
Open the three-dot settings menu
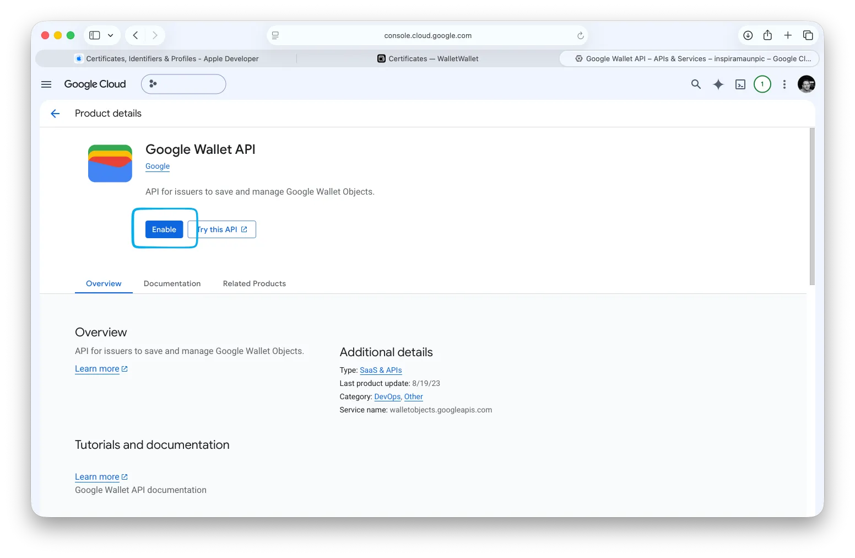pyautogui.click(x=784, y=84)
